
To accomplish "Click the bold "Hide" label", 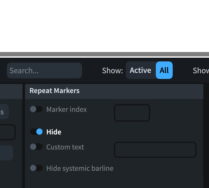I will (54, 132).
